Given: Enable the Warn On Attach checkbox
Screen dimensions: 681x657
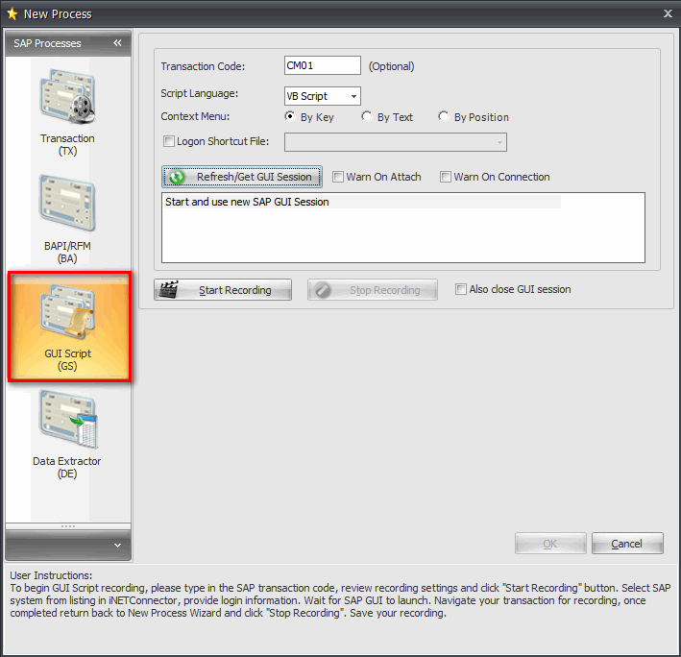Looking at the screenshot, I should coord(338,177).
